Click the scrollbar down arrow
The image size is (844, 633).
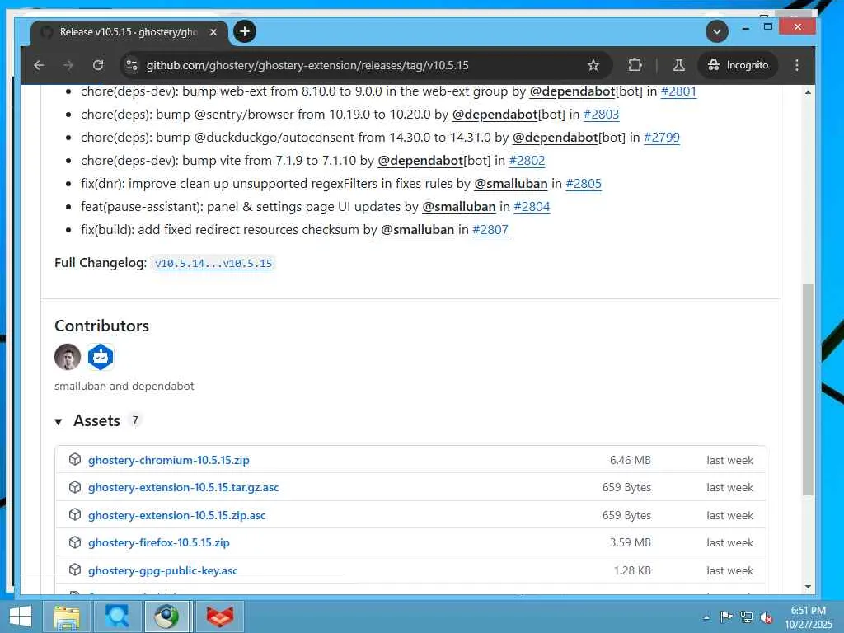tap(808, 587)
